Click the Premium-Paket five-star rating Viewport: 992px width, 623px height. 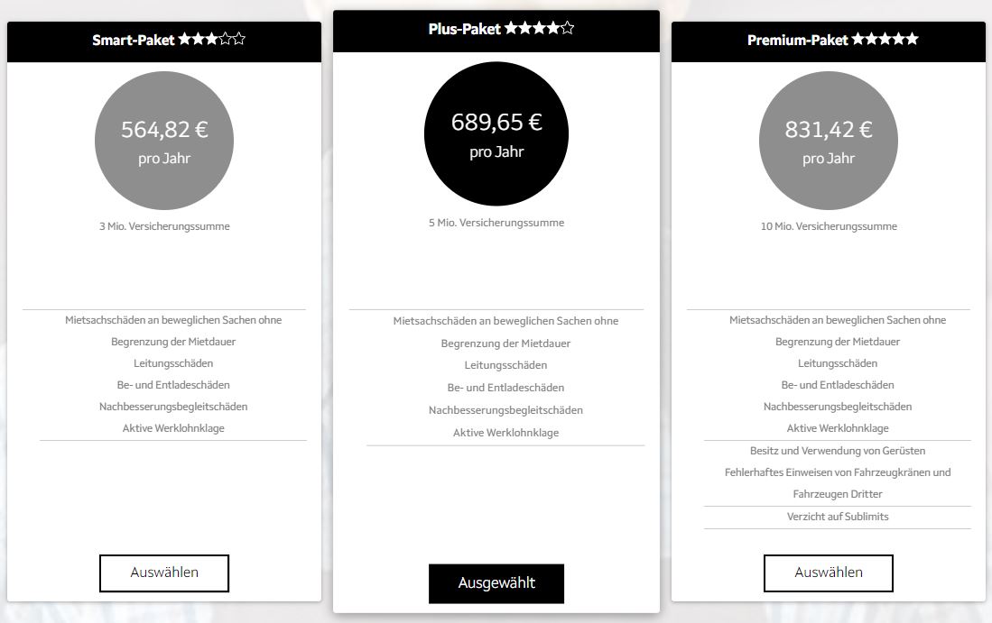coord(885,39)
